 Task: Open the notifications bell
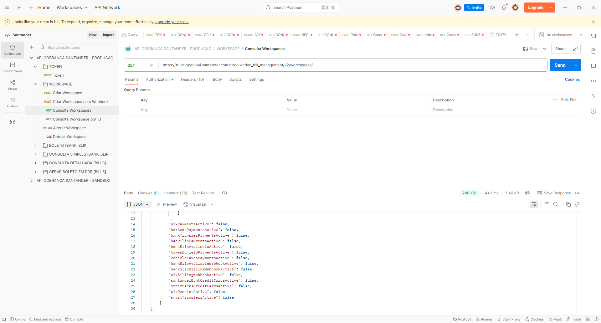(504, 8)
